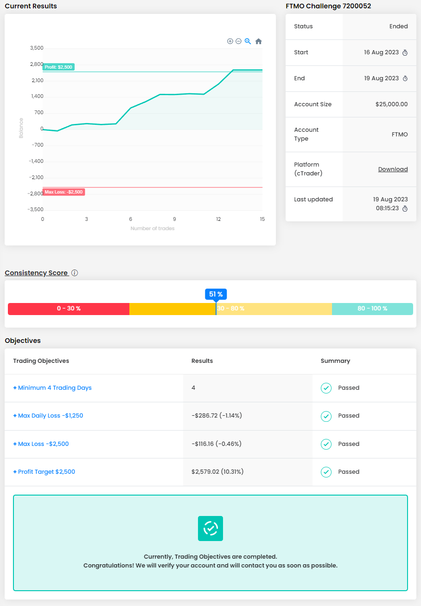Click the chart zoom out minus icon
The height and width of the screenshot is (606, 421).
click(238, 41)
